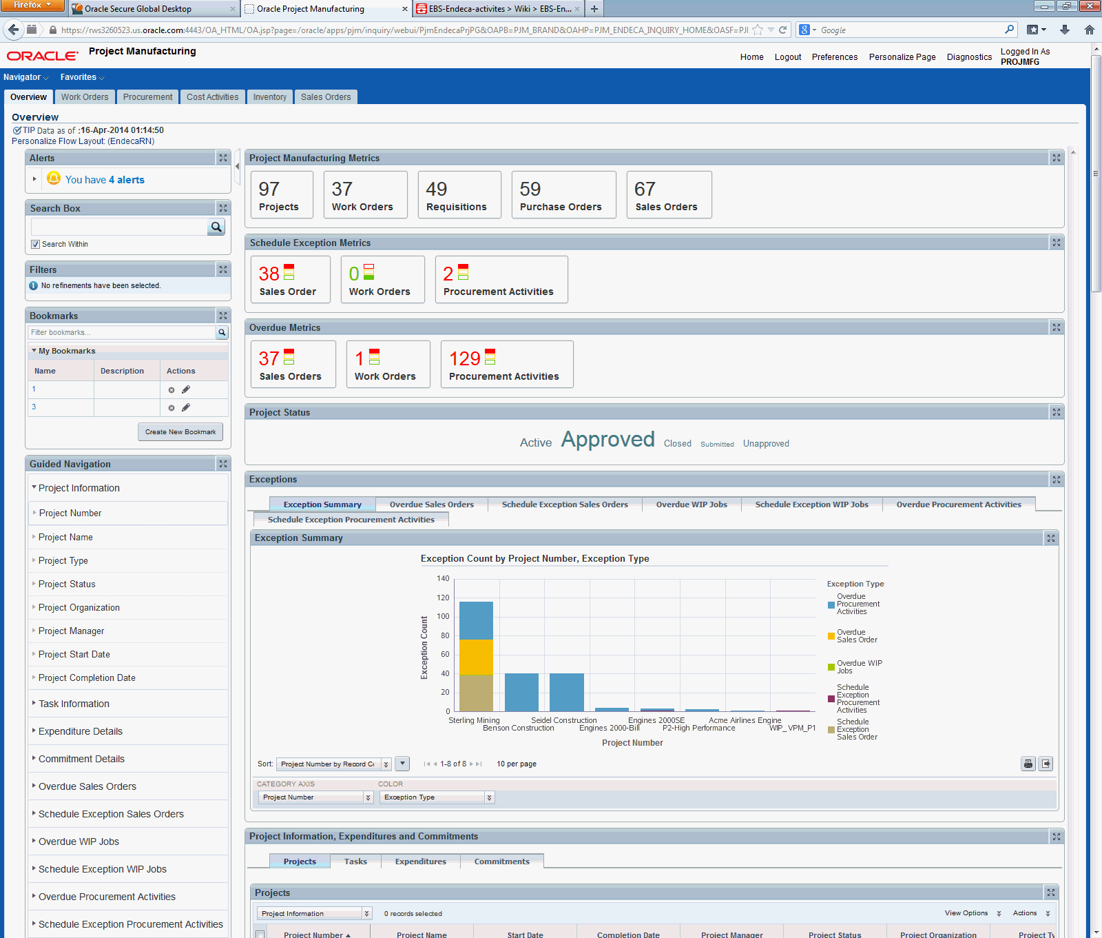Collapse My Bookmarks section
1102x938 pixels.
coord(34,351)
